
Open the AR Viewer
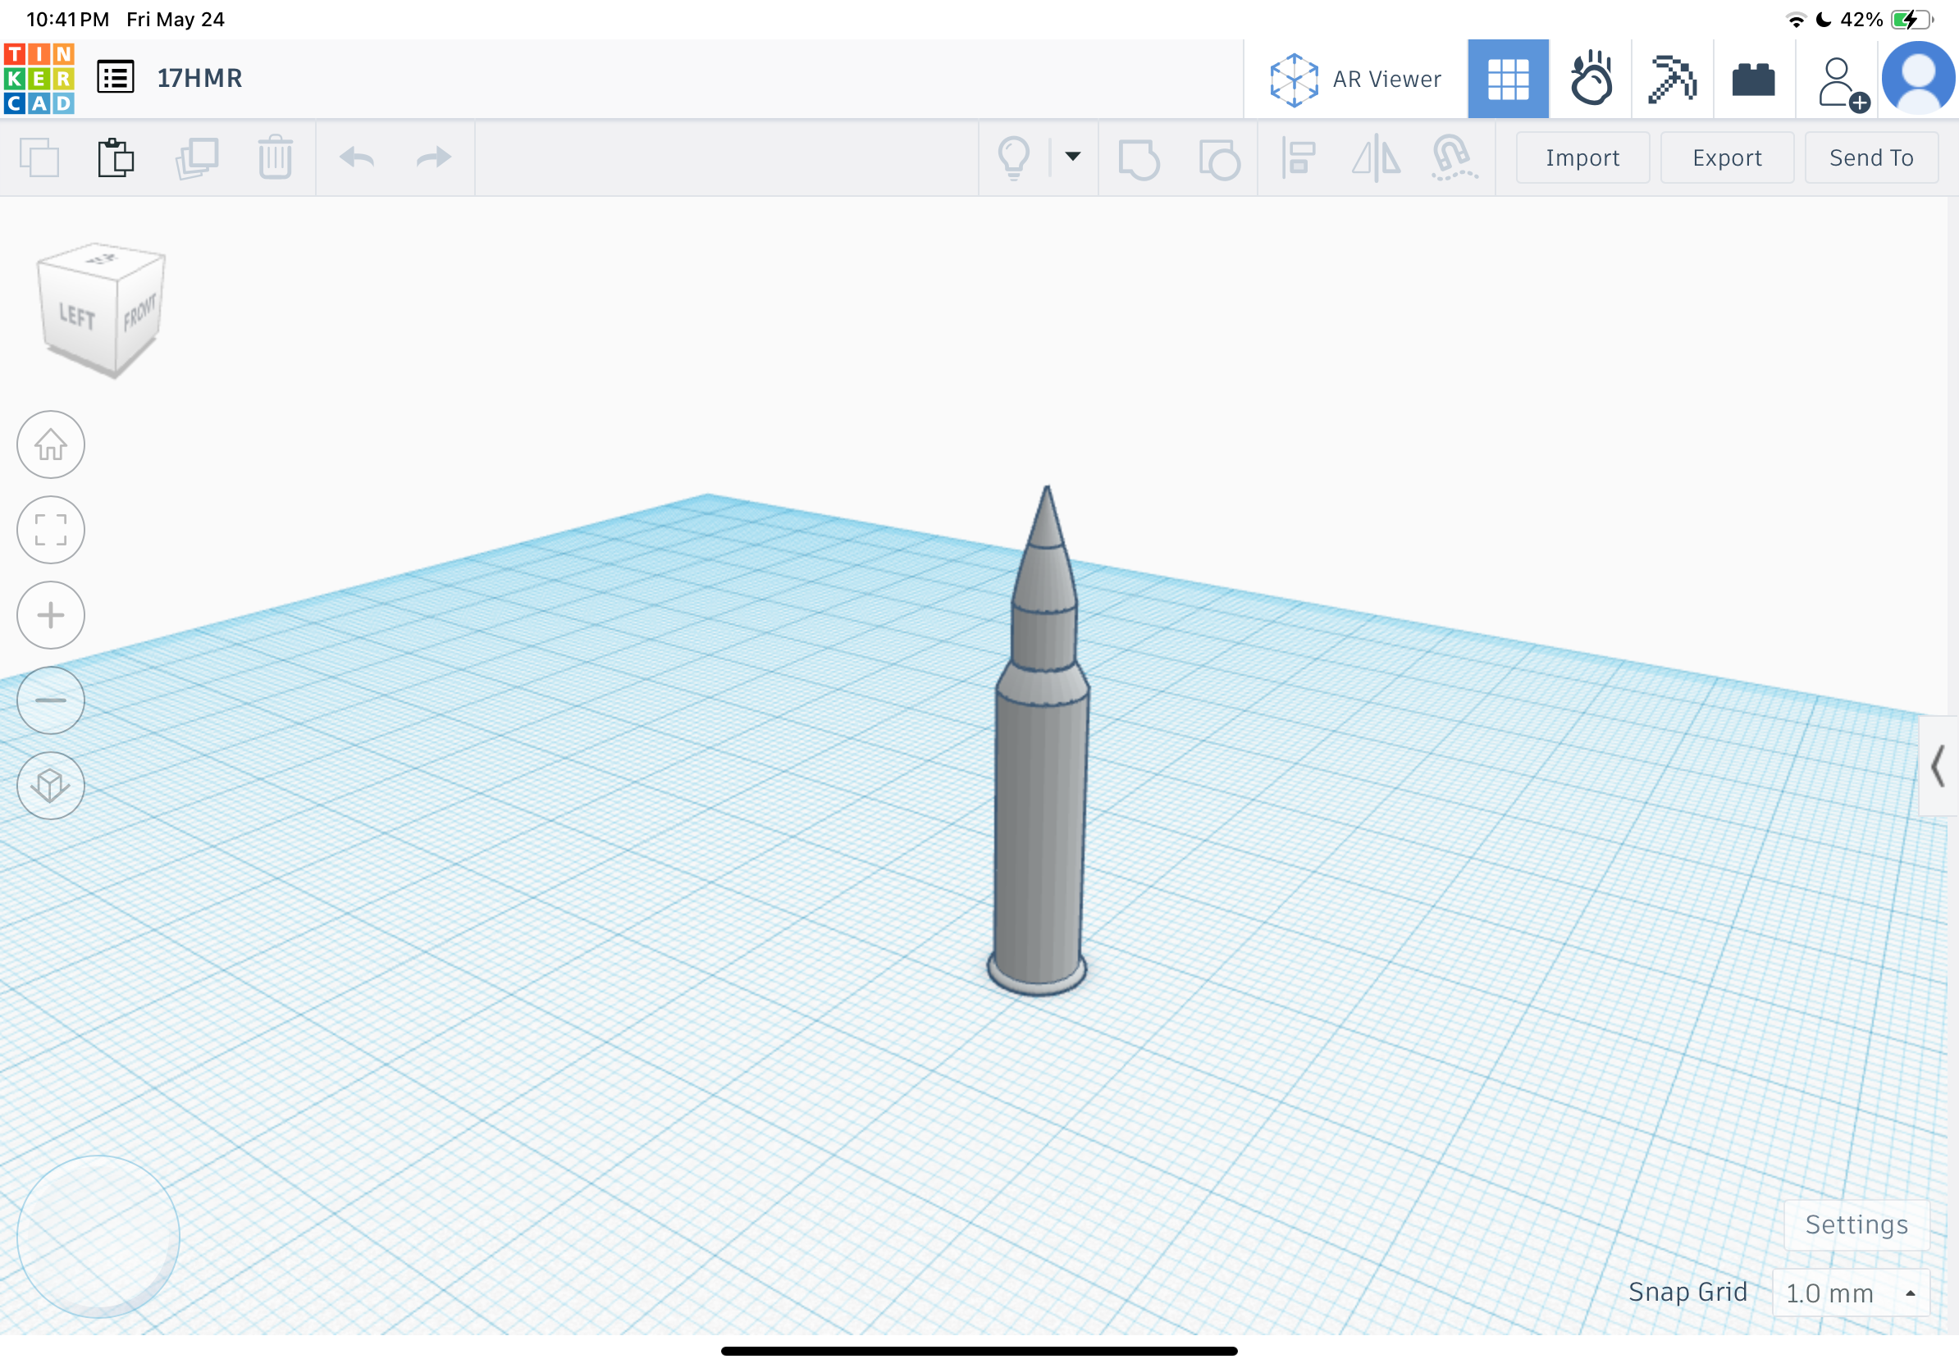[1356, 80]
